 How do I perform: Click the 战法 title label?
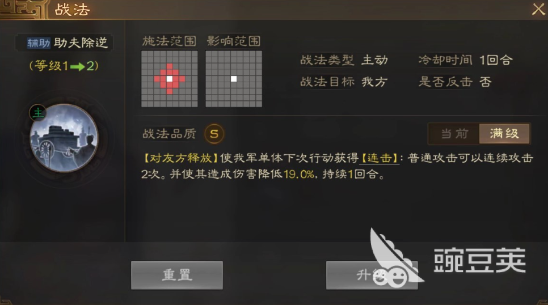(73, 10)
